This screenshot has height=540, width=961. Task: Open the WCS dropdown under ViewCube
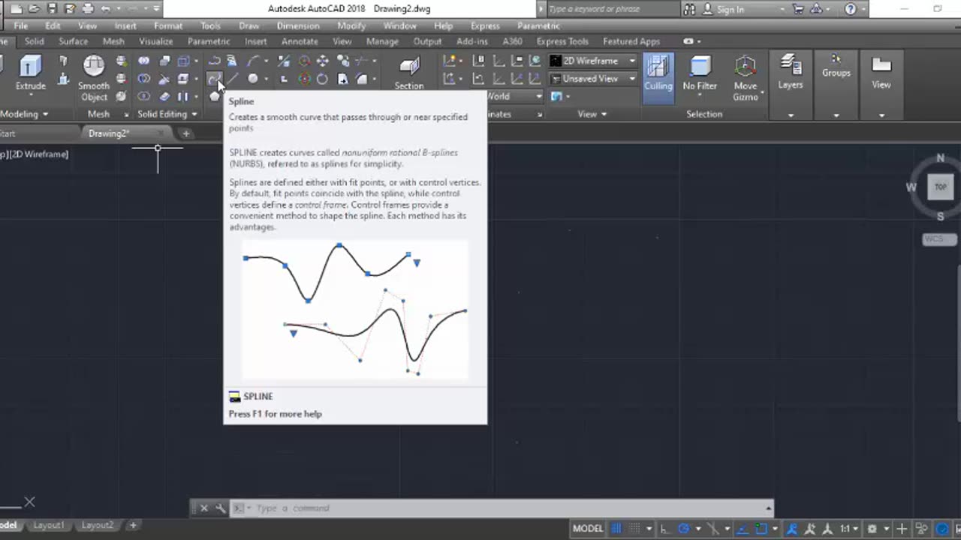(939, 239)
